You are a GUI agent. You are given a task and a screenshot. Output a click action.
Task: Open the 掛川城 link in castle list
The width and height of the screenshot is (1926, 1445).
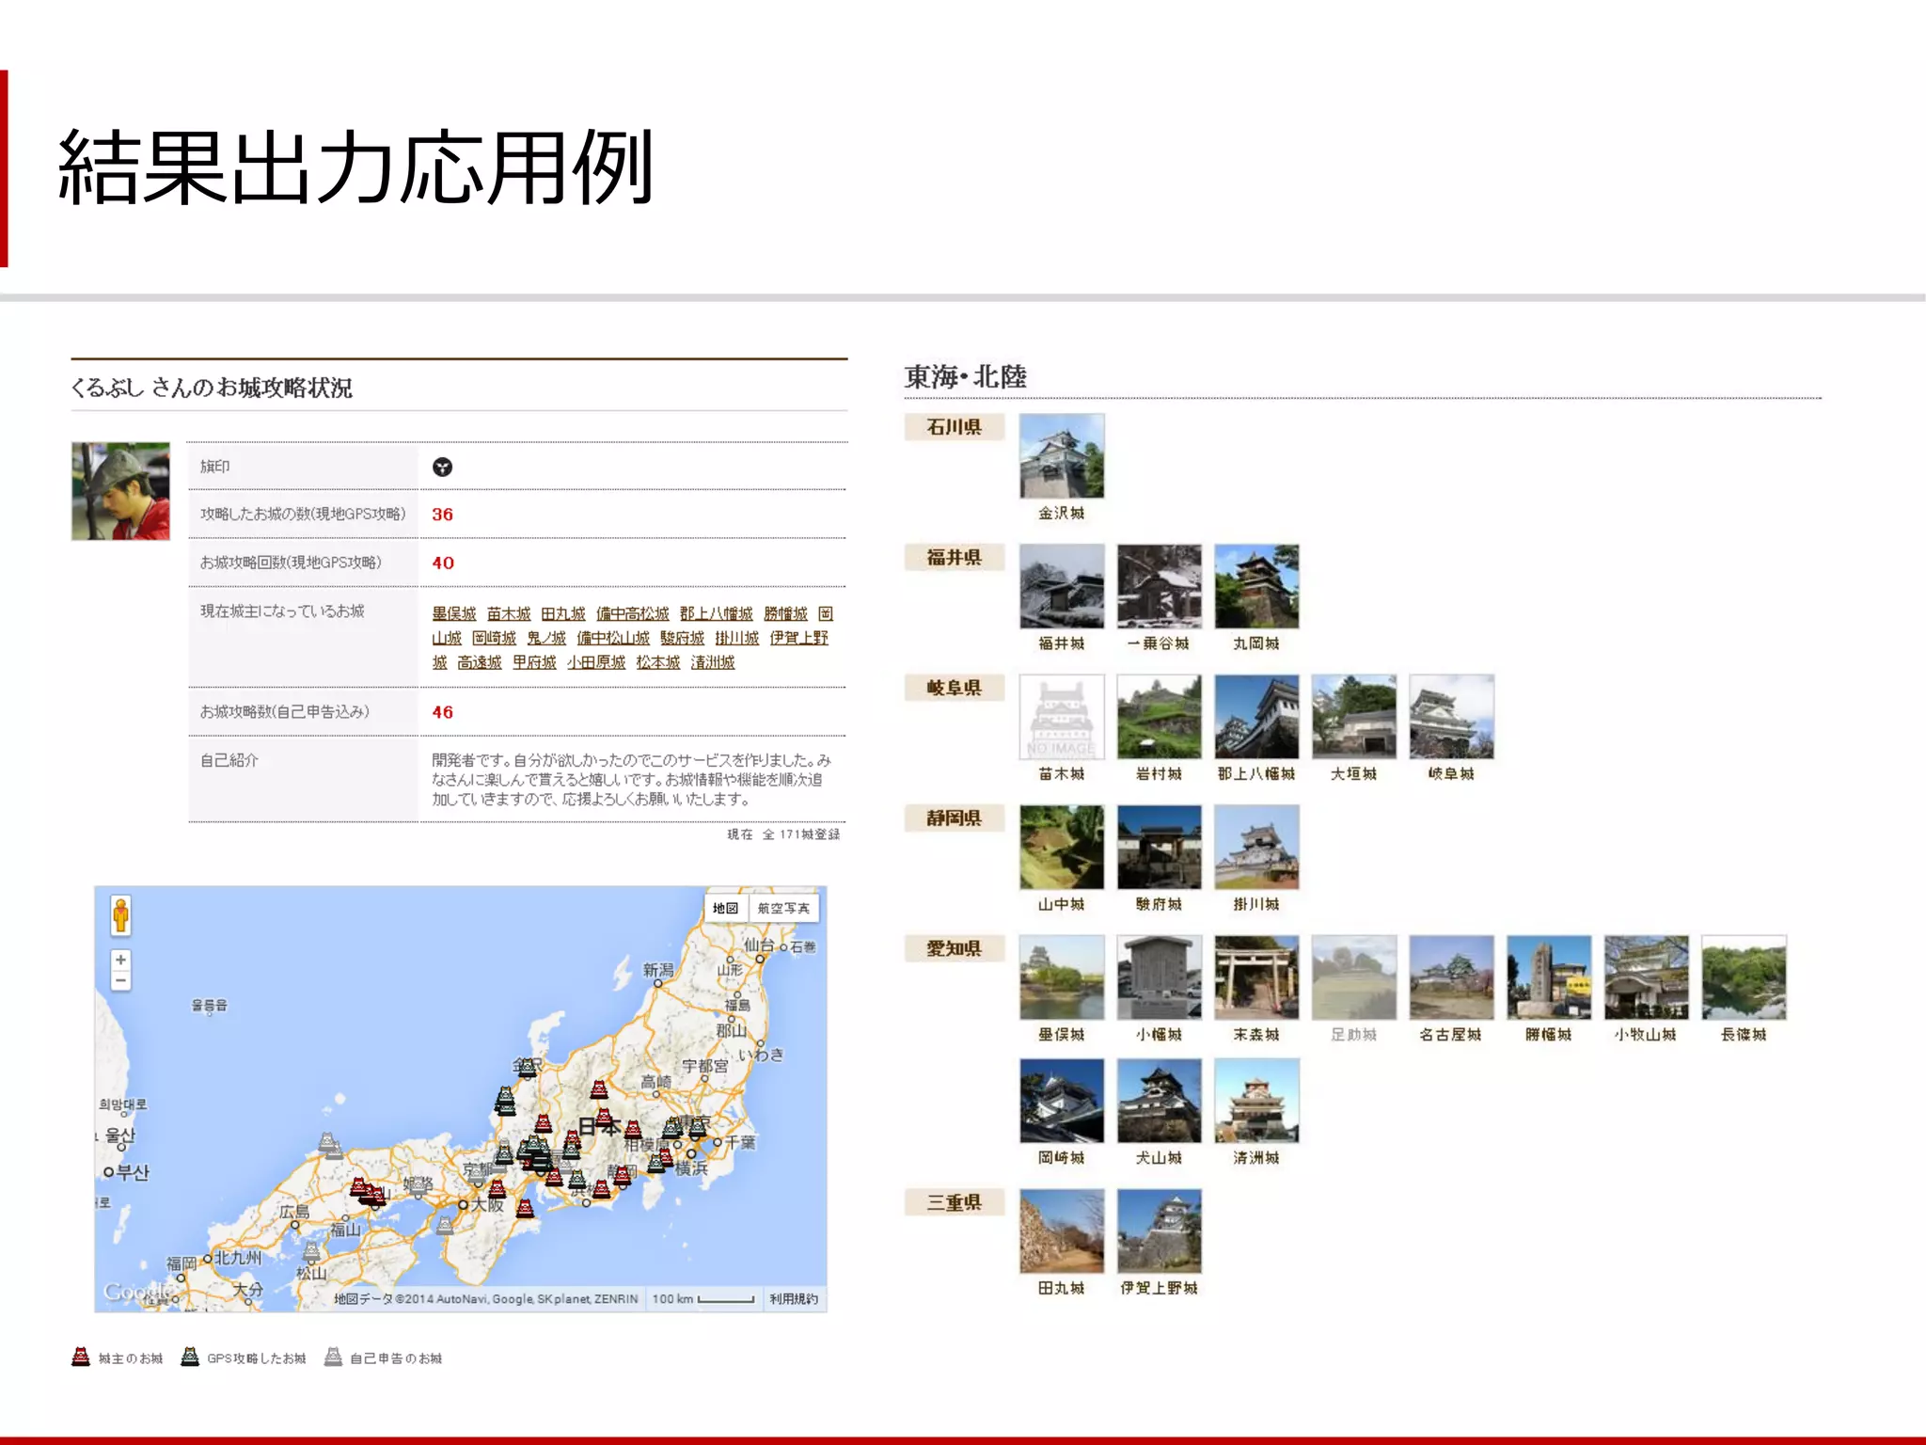point(736,638)
